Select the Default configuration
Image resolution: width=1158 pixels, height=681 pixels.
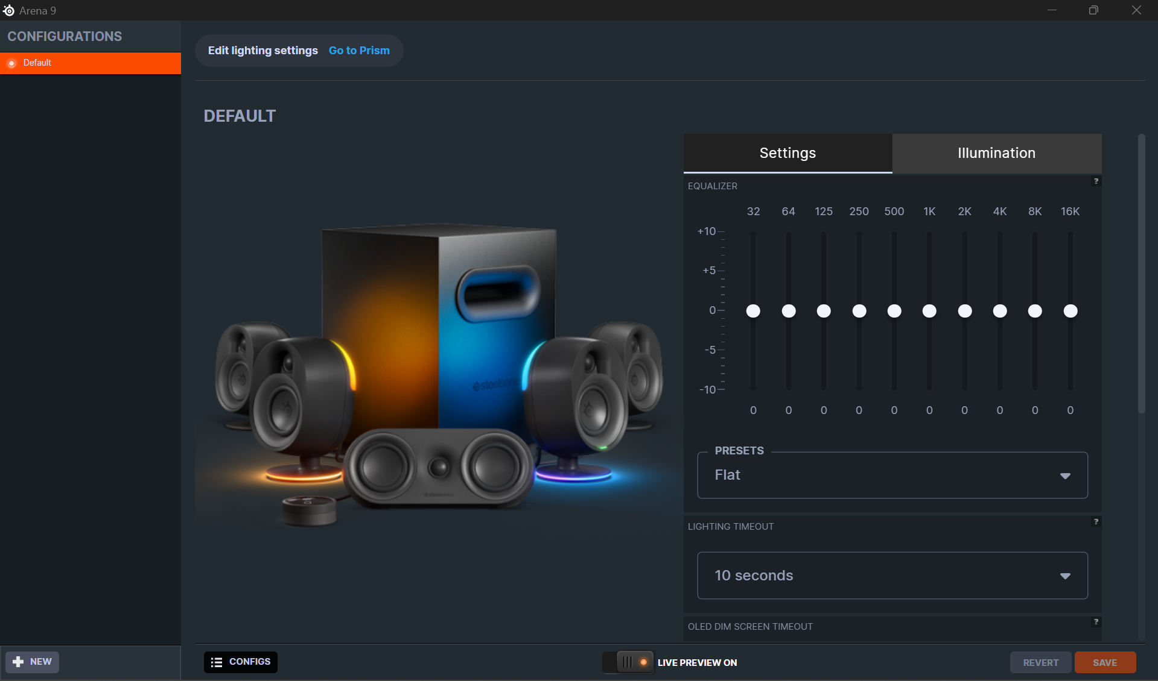tap(91, 63)
